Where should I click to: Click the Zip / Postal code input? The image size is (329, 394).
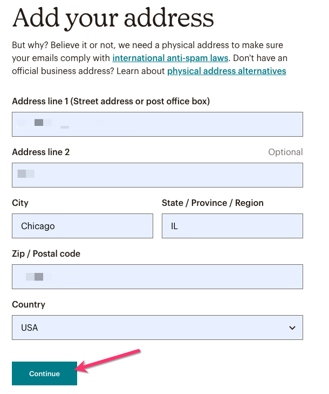157,277
